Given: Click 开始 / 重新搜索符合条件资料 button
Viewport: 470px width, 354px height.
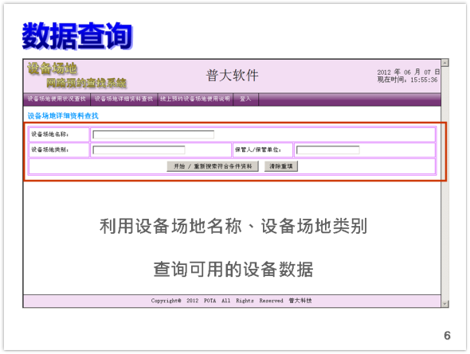Looking at the screenshot, I should tap(213, 166).
